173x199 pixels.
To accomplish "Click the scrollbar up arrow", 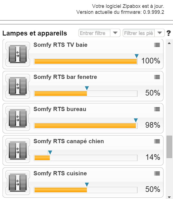I will click(169, 43).
